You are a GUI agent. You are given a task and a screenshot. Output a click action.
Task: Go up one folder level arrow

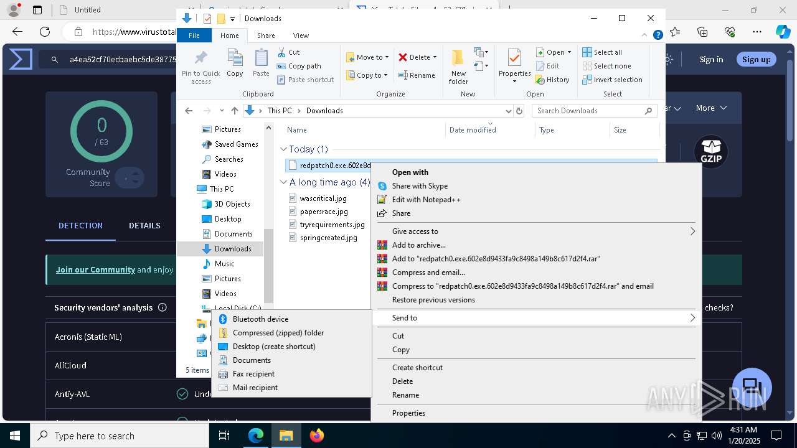click(234, 111)
